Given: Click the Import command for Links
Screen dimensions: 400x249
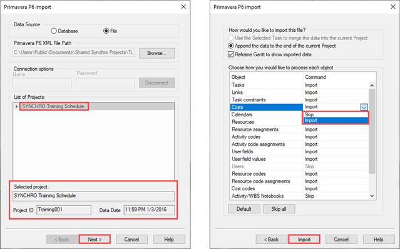Looking at the screenshot, I should [311, 93].
